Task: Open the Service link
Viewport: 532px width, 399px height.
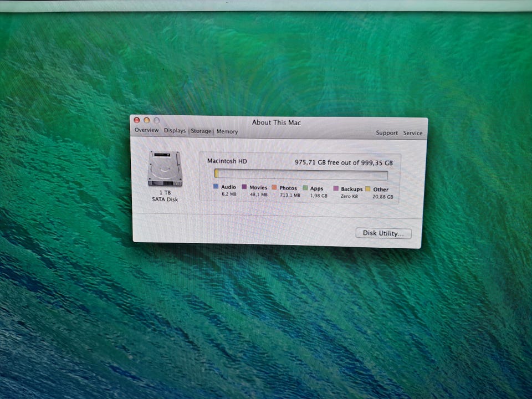Action: pyautogui.click(x=412, y=133)
